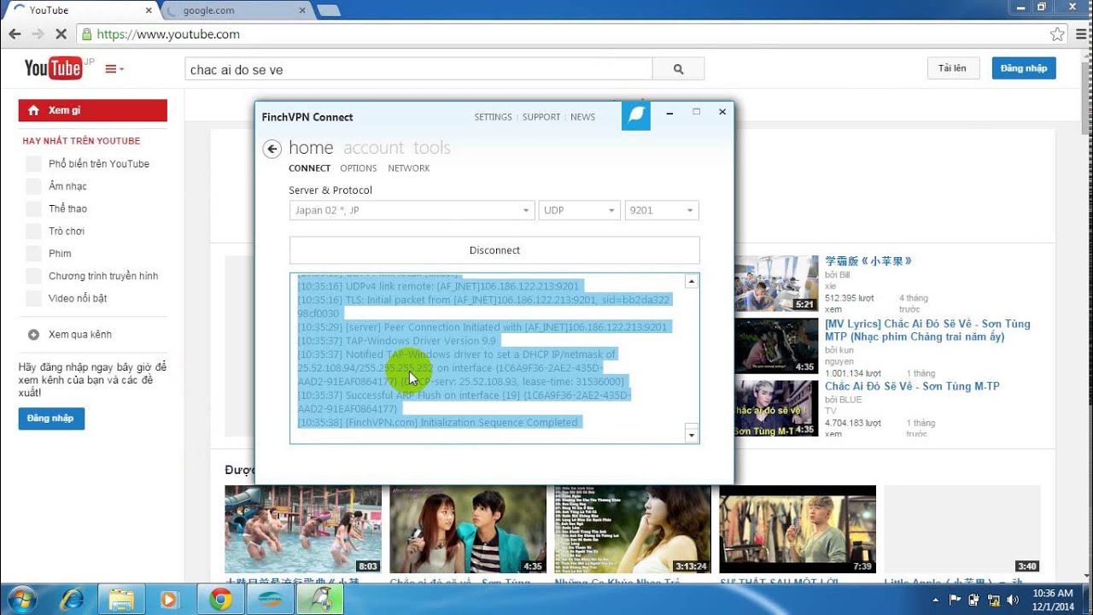Select the CONNECT sub-tab
This screenshot has height=615, width=1093.
pyautogui.click(x=310, y=168)
